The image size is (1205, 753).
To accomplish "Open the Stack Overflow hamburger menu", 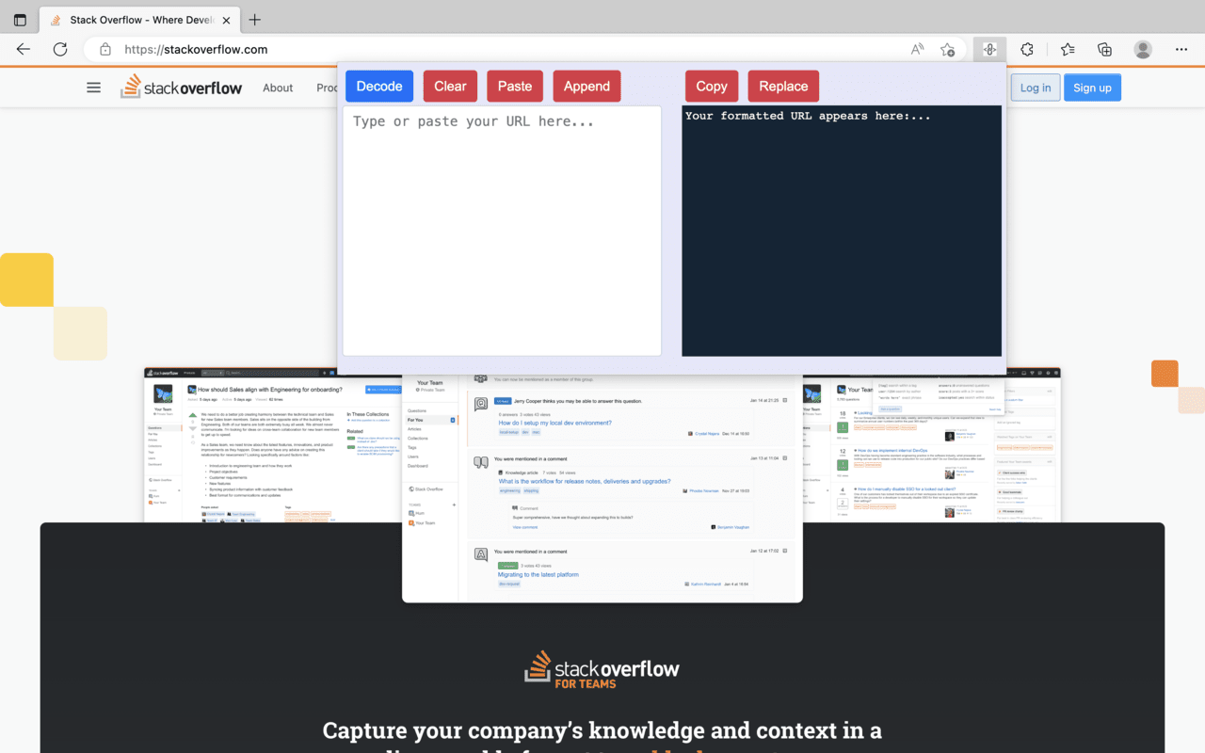I will (93, 88).
